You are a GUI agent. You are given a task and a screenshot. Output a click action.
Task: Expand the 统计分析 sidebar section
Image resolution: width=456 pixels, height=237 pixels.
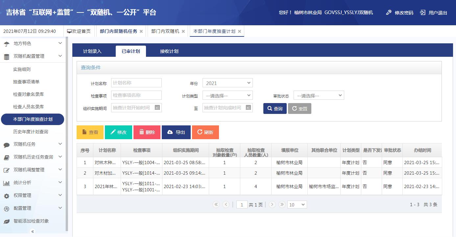click(33, 183)
